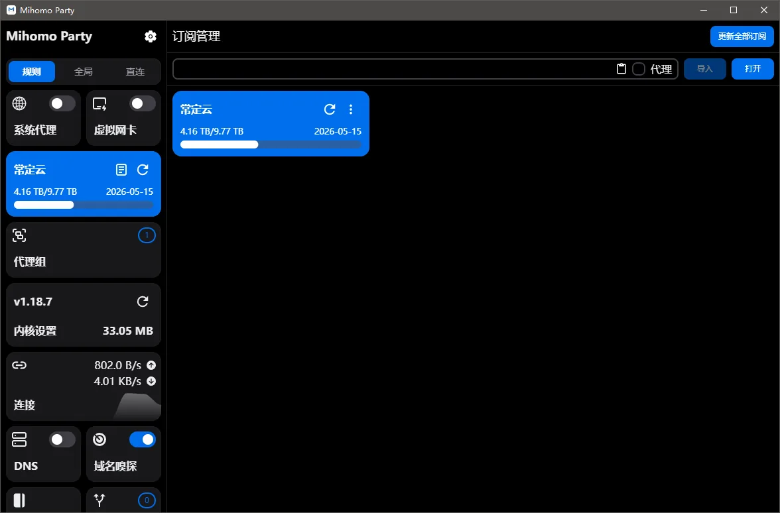Click the DNS server icon
Screen dimensions: 780x513
[19, 439]
